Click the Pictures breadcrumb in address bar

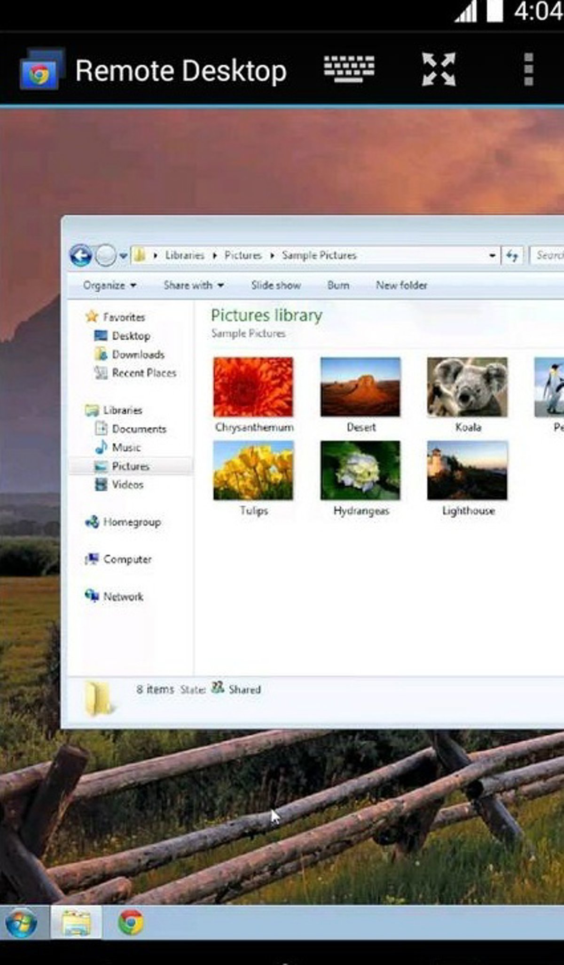pos(243,255)
